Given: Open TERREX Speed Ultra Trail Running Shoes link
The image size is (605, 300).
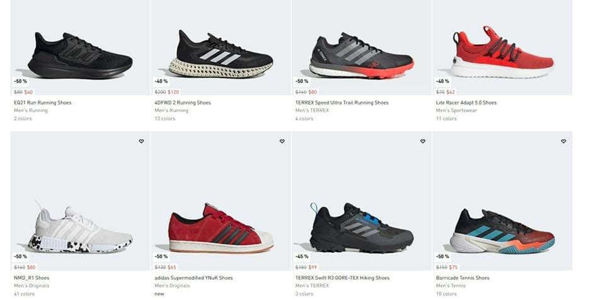Looking at the screenshot, I should 342,103.
